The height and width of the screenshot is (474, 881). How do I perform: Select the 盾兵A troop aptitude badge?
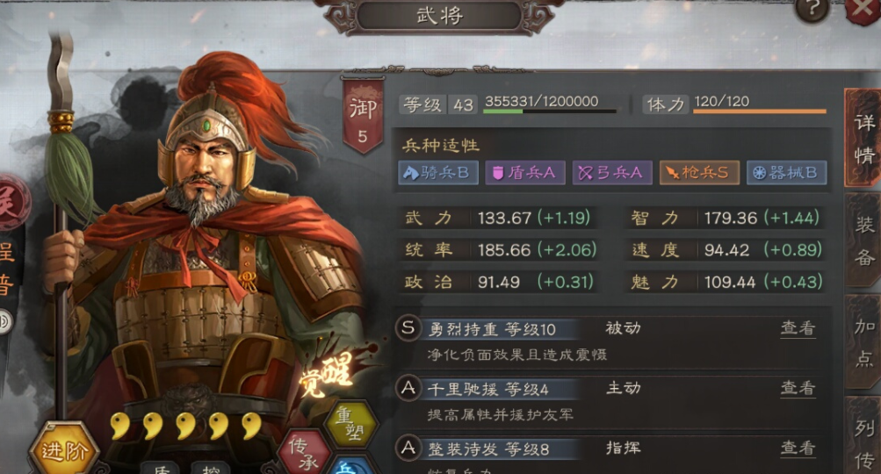coord(525,172)
